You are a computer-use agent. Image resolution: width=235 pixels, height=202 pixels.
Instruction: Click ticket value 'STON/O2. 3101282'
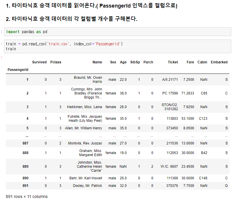click(x=170, y=107)
